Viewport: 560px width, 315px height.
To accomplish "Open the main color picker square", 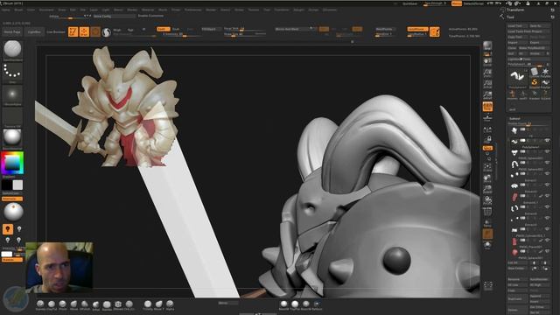I will tap(12, 163).
